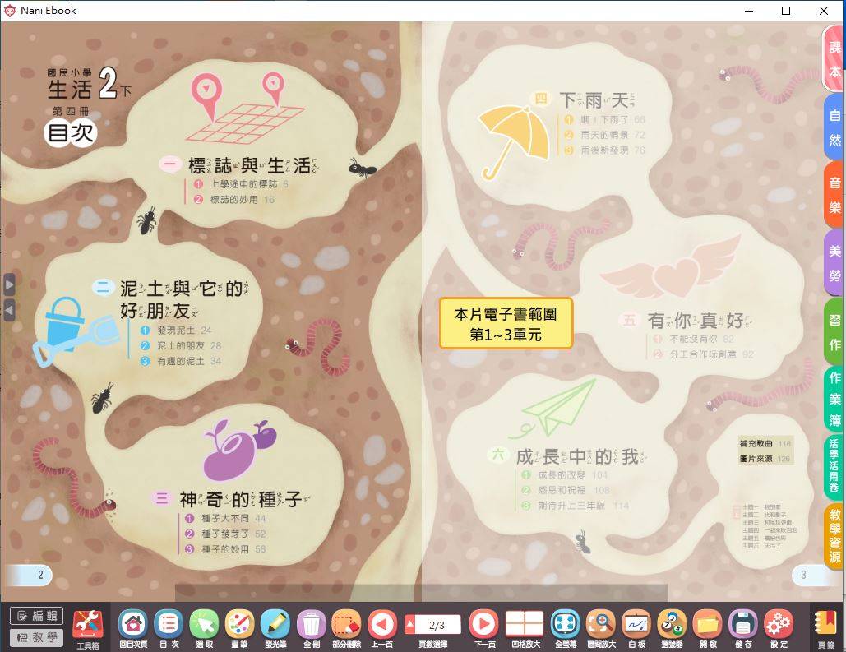Click the right-pointing arrow on left edge
The image size is (846, 652).
(9, 284)
